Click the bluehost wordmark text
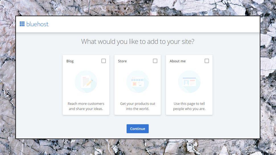 (37, 24)
